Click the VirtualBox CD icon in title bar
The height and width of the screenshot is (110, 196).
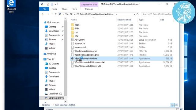pos(42,4)
